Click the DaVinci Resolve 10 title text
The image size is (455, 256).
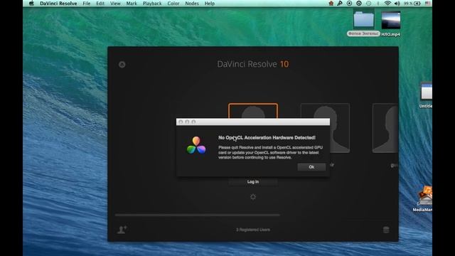tap(253, 64)
